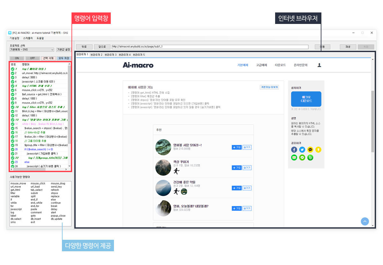Open the 영화, 오늘볼래? 내일볼래? group thumbnail
This screenshot has width=383, height=265.
[x=163, y=208]
